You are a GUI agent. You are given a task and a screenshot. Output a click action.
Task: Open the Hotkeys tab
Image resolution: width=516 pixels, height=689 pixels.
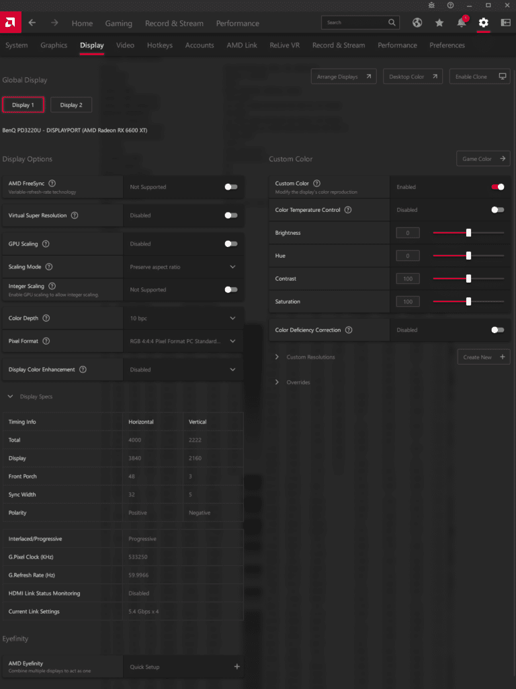(159, 45)
